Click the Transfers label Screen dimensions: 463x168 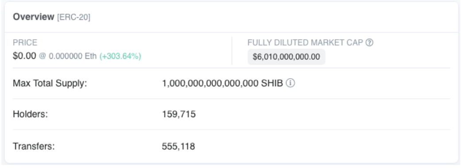[x=34, y=146]
